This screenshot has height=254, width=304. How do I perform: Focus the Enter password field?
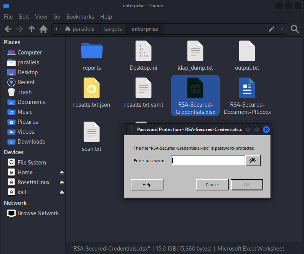[x=208, y=161]
